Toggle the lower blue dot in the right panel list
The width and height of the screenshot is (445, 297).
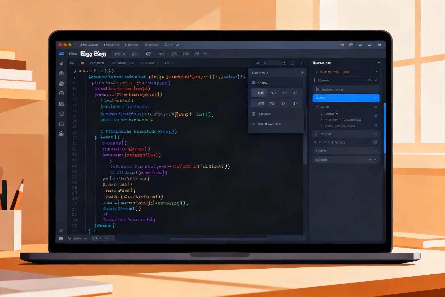[376, 125]
